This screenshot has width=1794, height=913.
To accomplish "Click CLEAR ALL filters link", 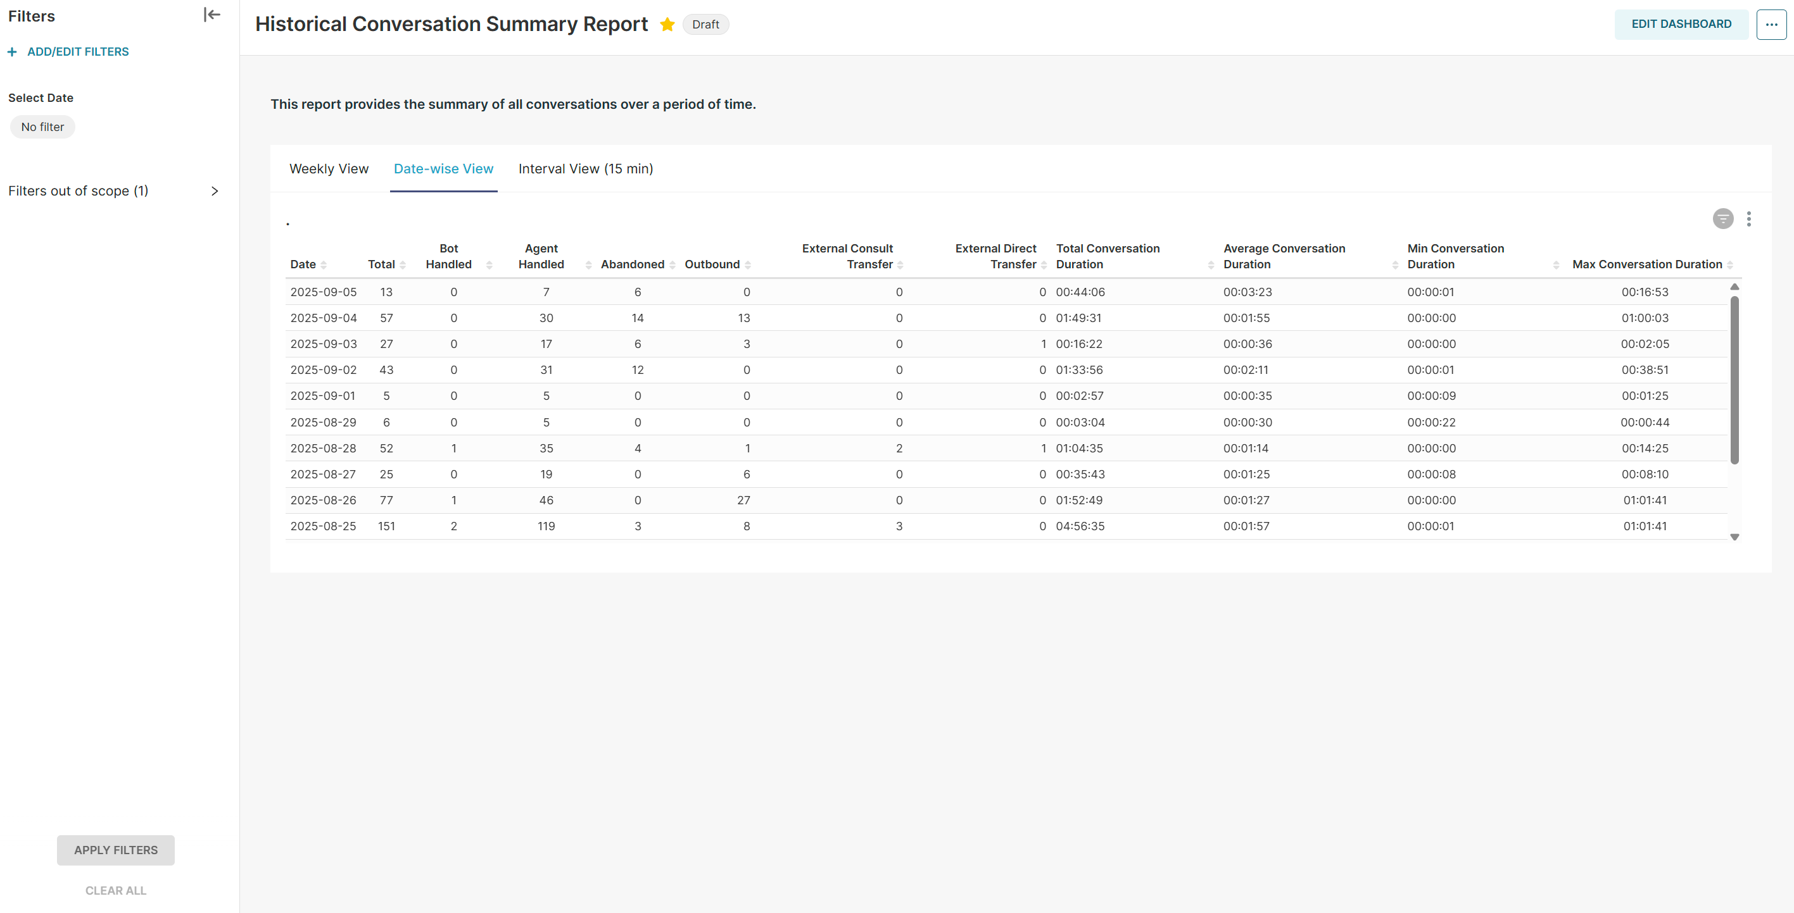I will (x=116, y=890).
